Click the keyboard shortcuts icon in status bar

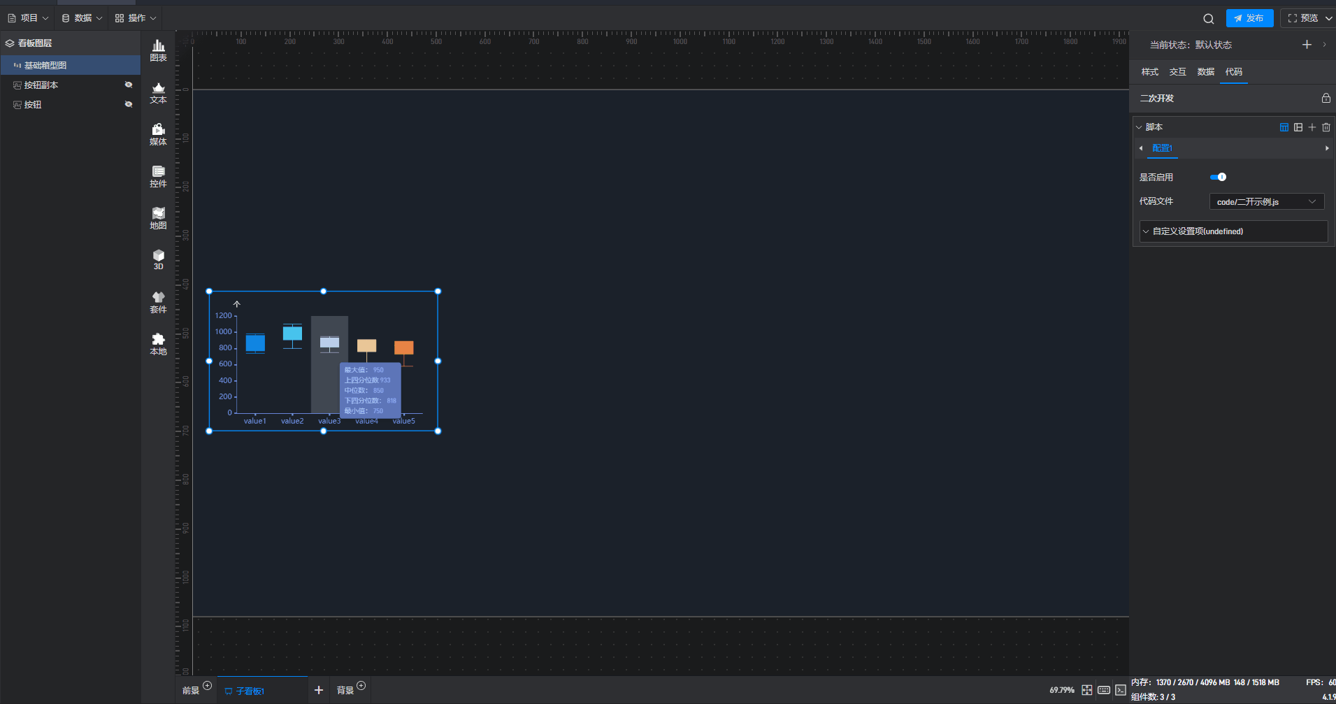1104,690
